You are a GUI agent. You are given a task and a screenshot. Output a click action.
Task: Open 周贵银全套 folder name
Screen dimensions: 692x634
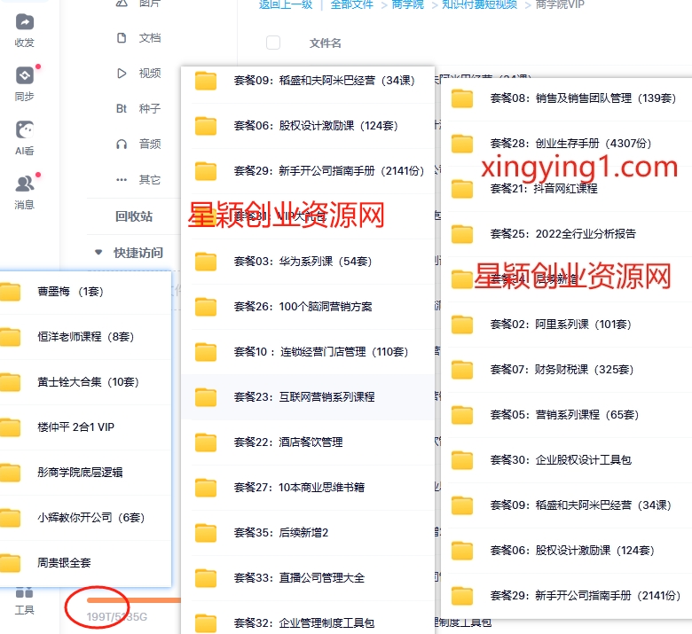tap(64, 563)
